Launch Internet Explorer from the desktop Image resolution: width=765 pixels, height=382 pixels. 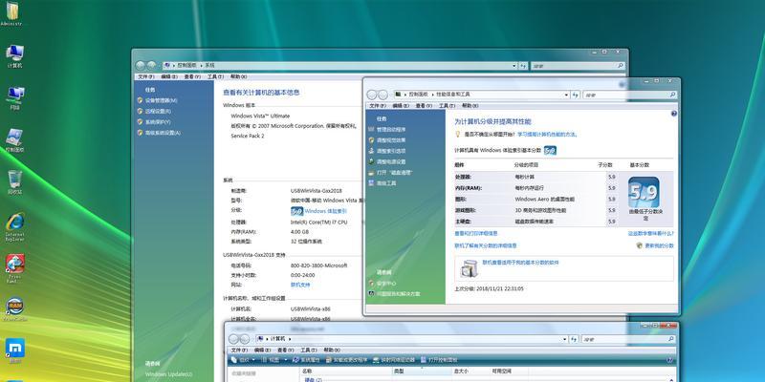pyautogui.click(x=14, y=226)
